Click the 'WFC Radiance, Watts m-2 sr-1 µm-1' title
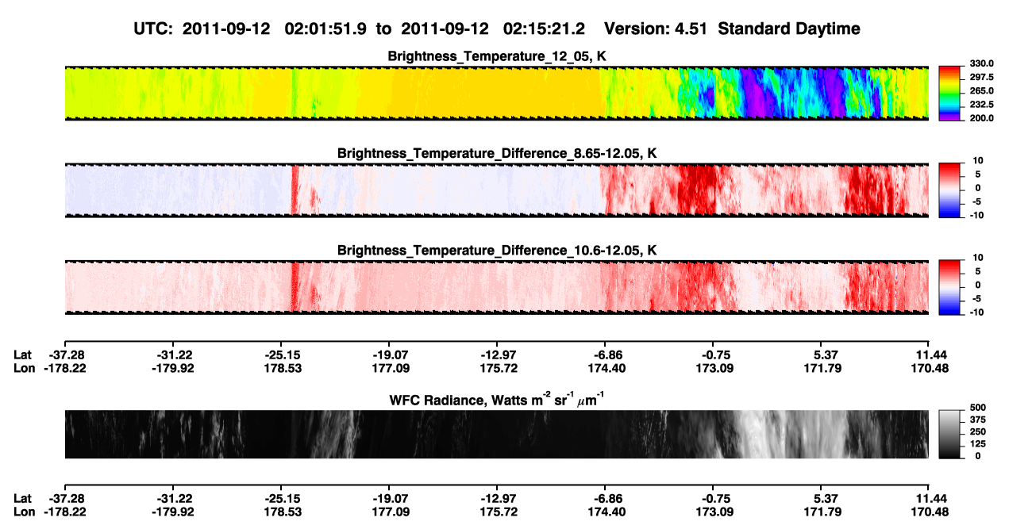The height and width of the screenshot is (529, 1032). pos(497,399)
